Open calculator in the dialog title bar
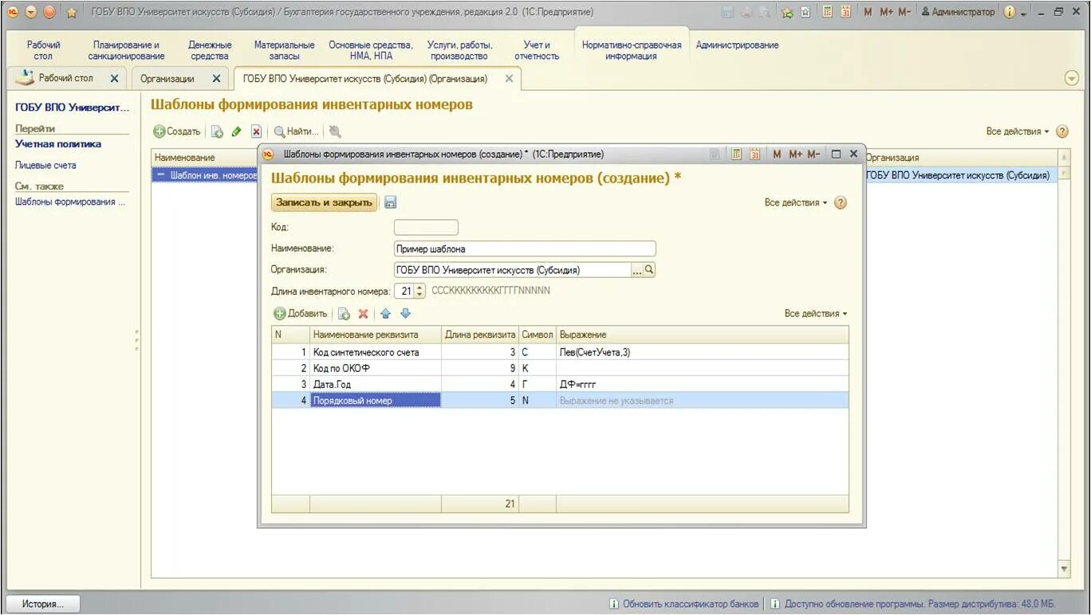Image resolution: width=1091 pixels, height=615 pixels. [737, 154]
